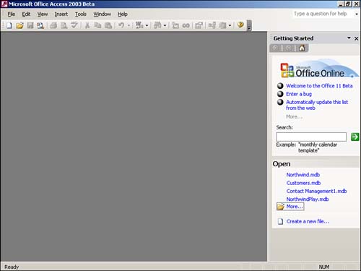
Task: Minimize the Access window
Action: (x=341, y=4)
